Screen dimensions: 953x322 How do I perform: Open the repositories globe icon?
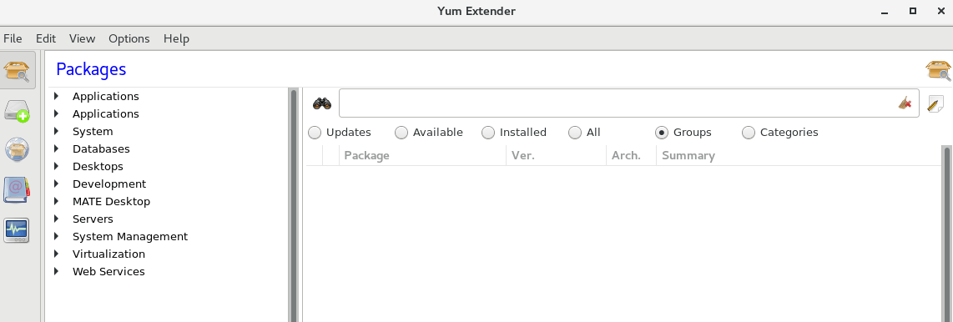point(18,149)
